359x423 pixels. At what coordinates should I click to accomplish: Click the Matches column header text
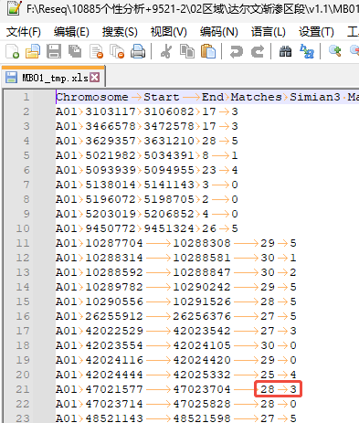click(x=256, y=97)
